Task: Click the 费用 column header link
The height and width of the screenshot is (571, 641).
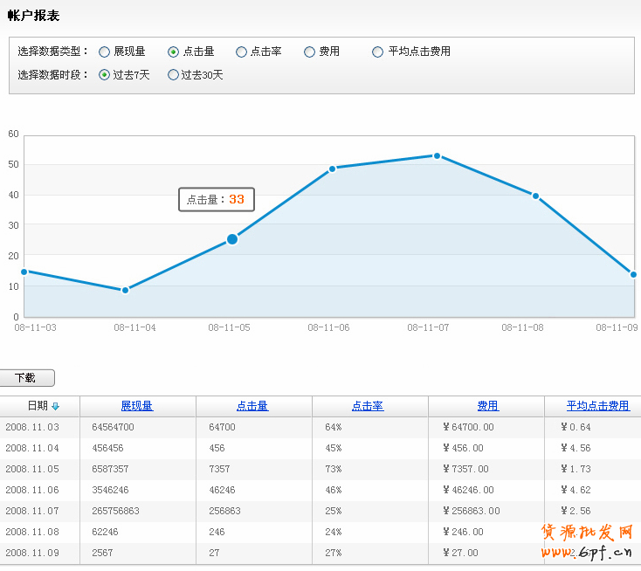Action: [x=487, y=406]
